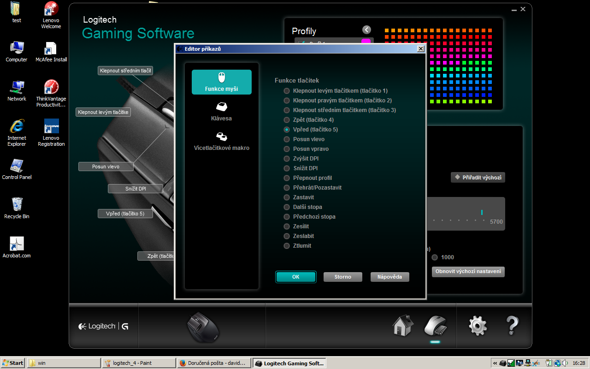
Task: Click the Logitech G logo
Action: [x=103, y=326]
